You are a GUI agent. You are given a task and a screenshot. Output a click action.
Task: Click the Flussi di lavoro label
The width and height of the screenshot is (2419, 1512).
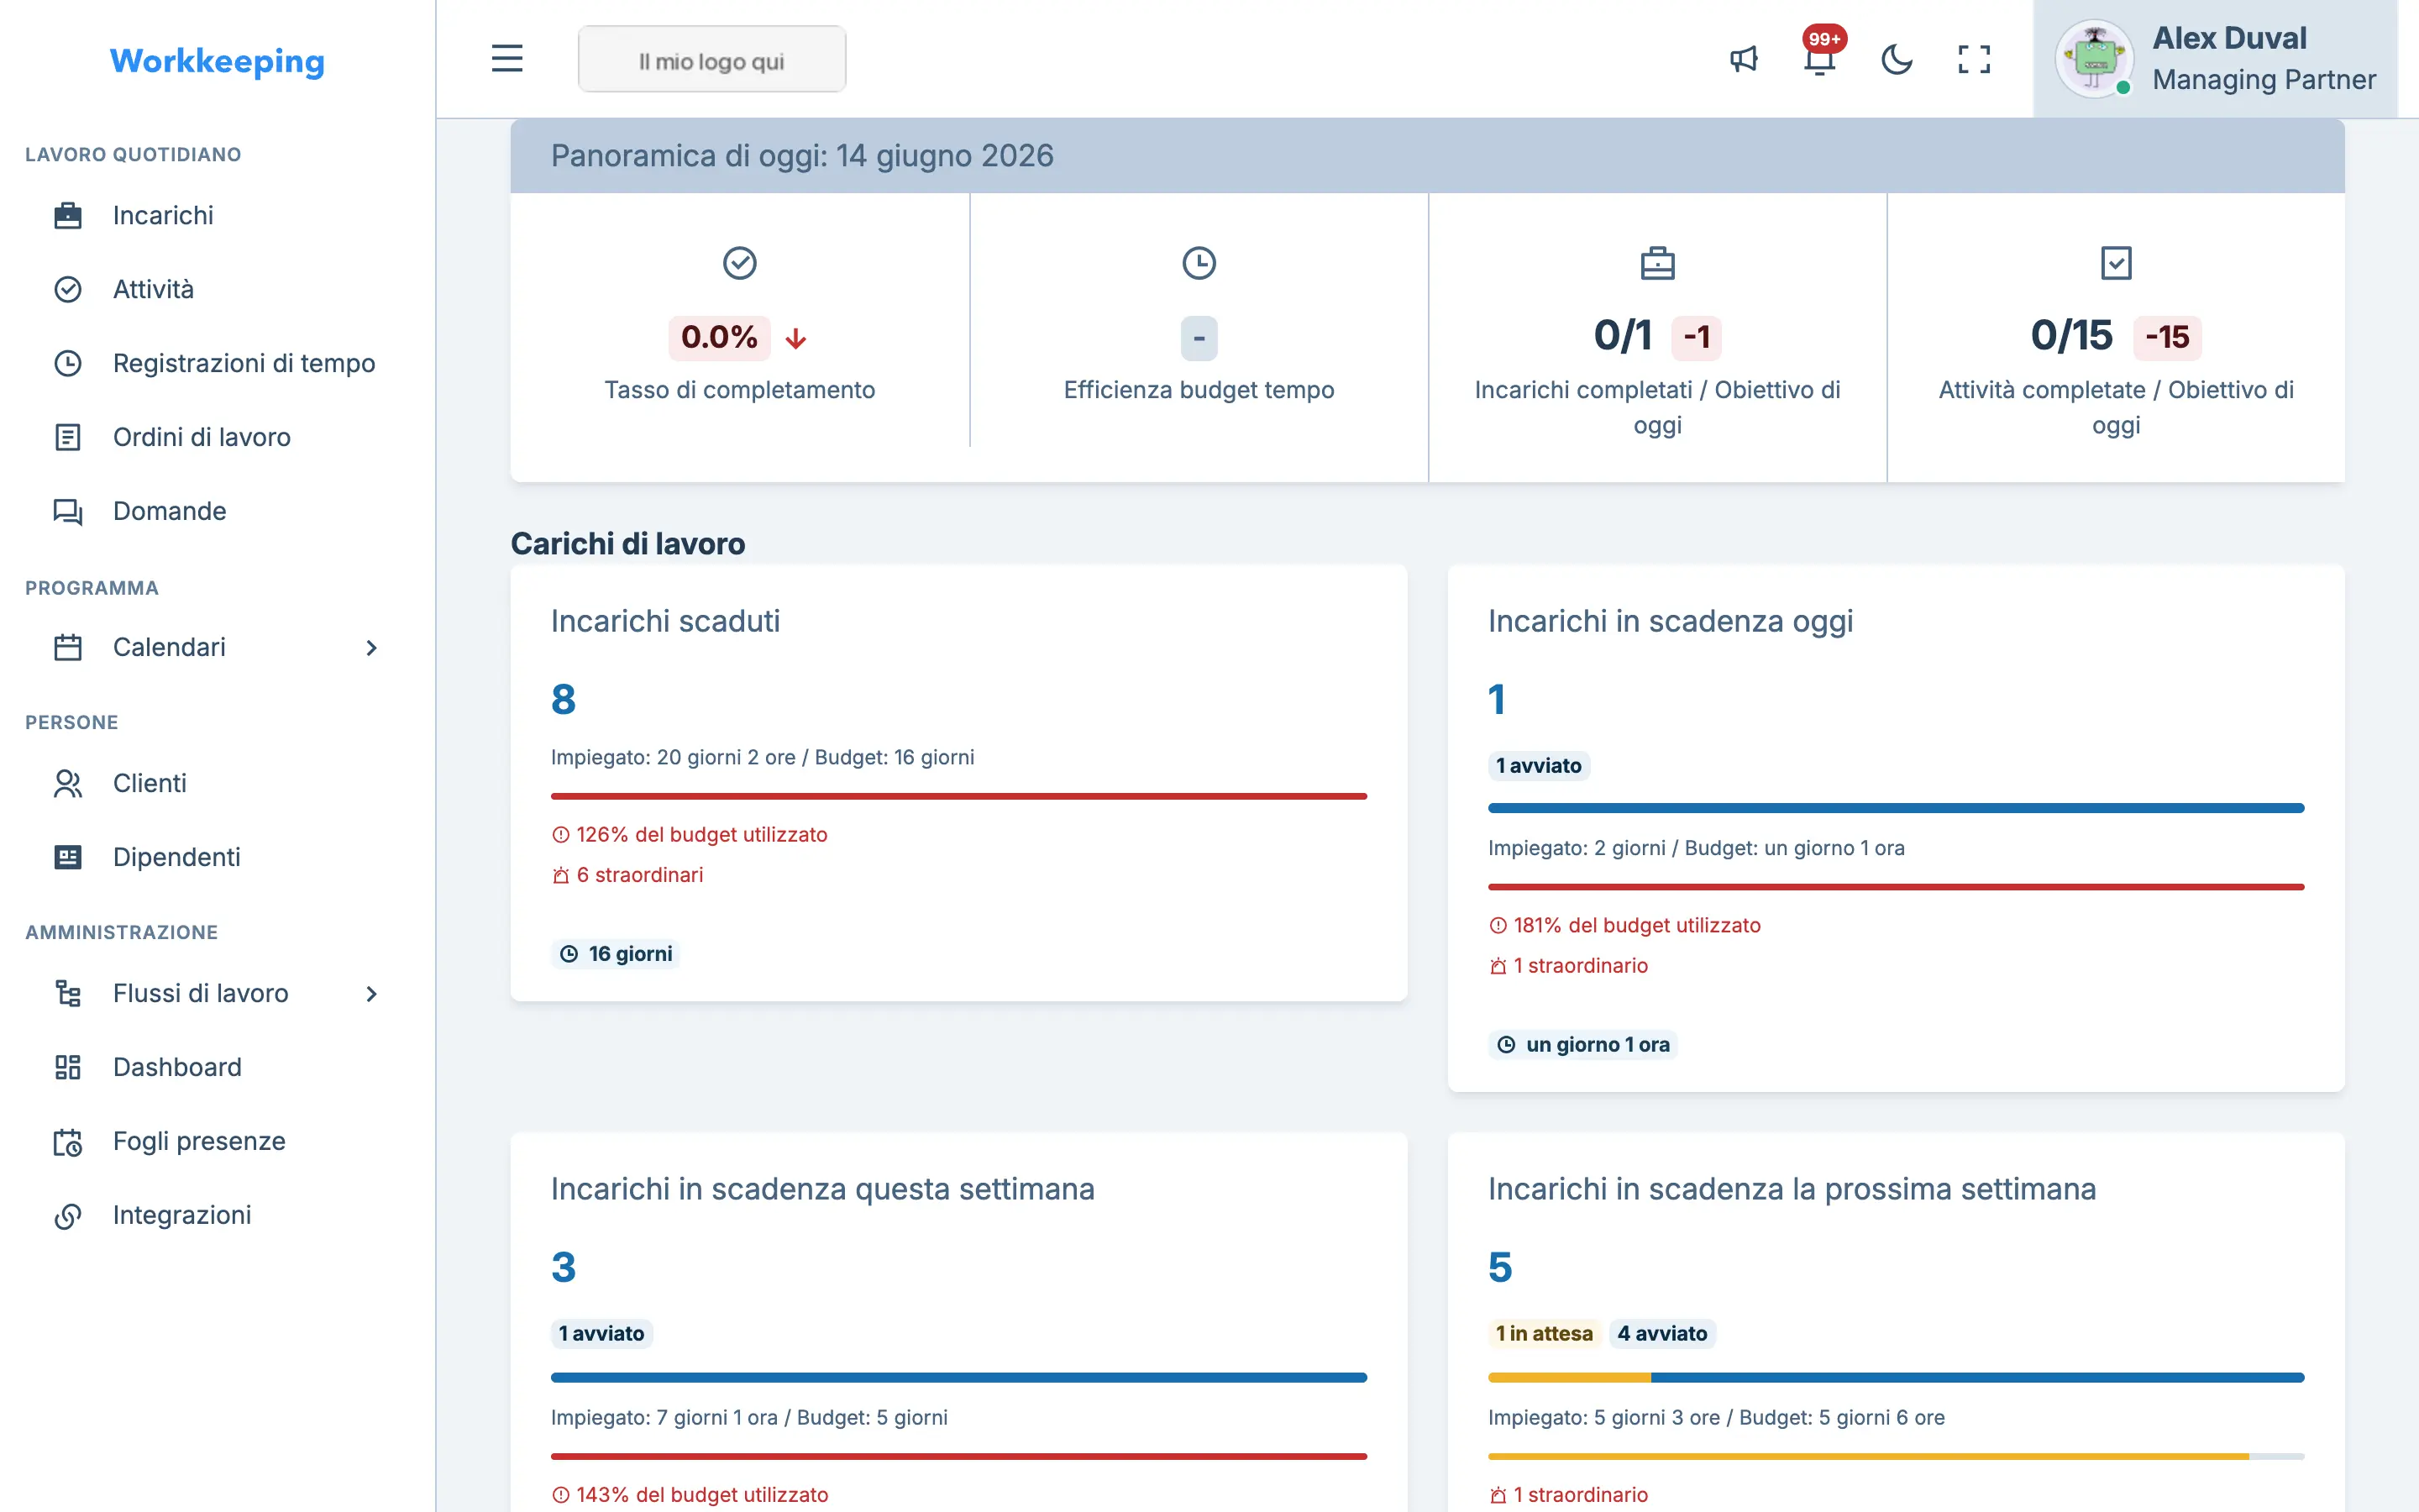(201, 993)
